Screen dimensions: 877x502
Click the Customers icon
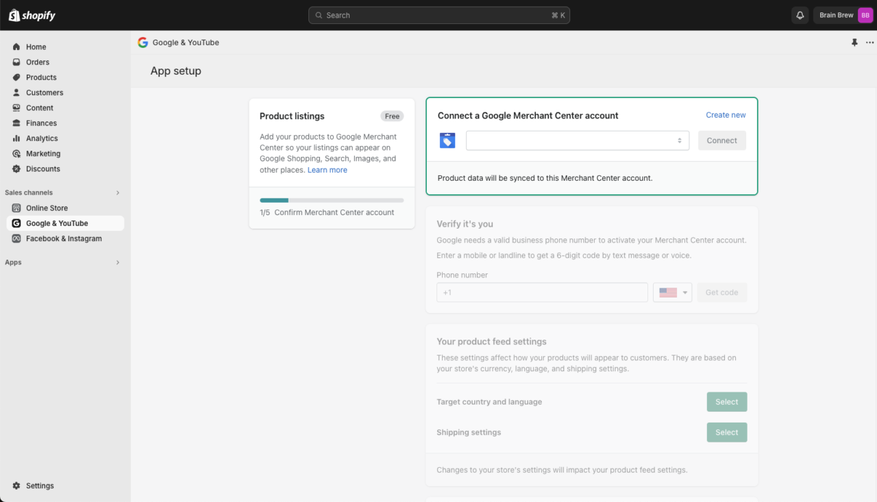(16, 92)
